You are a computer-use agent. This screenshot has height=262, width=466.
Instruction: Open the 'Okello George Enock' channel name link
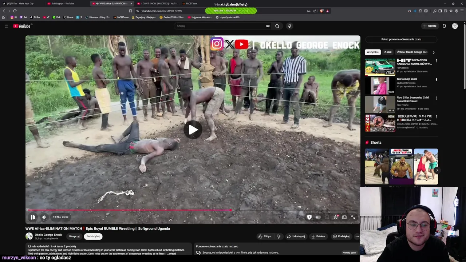click(48, 235)
